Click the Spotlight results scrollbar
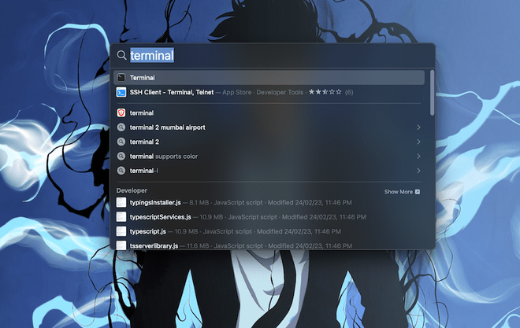 pyautogui.click(x=432, y=93)
